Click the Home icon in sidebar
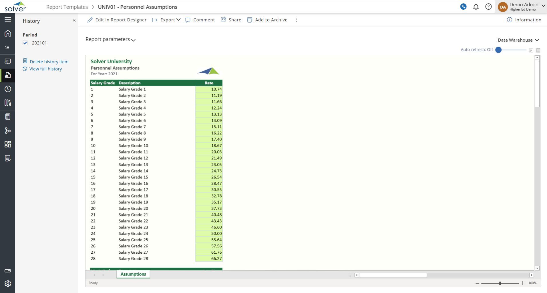Viewport: 547px width, 293px height. pos(8,33)
